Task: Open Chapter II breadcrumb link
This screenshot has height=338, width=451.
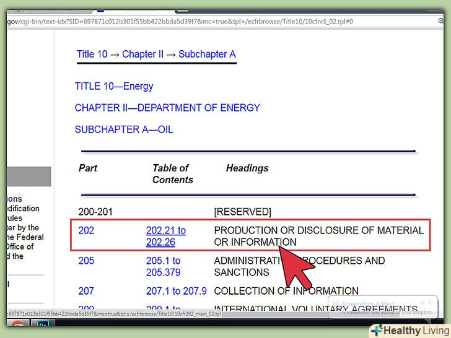Action: [142, 54]
